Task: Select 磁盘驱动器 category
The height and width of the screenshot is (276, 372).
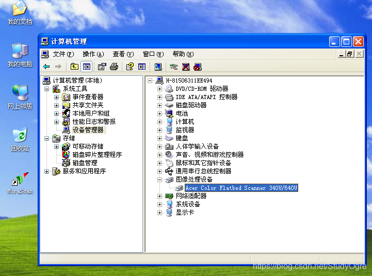Action: tap(191, 105)
